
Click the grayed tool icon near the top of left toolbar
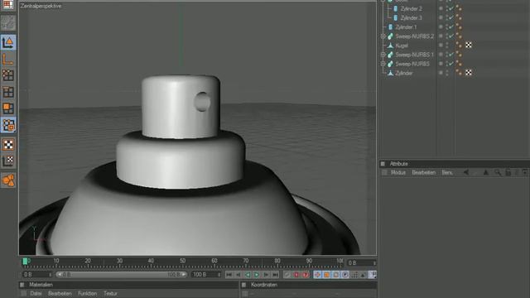[x=8, y=22]
